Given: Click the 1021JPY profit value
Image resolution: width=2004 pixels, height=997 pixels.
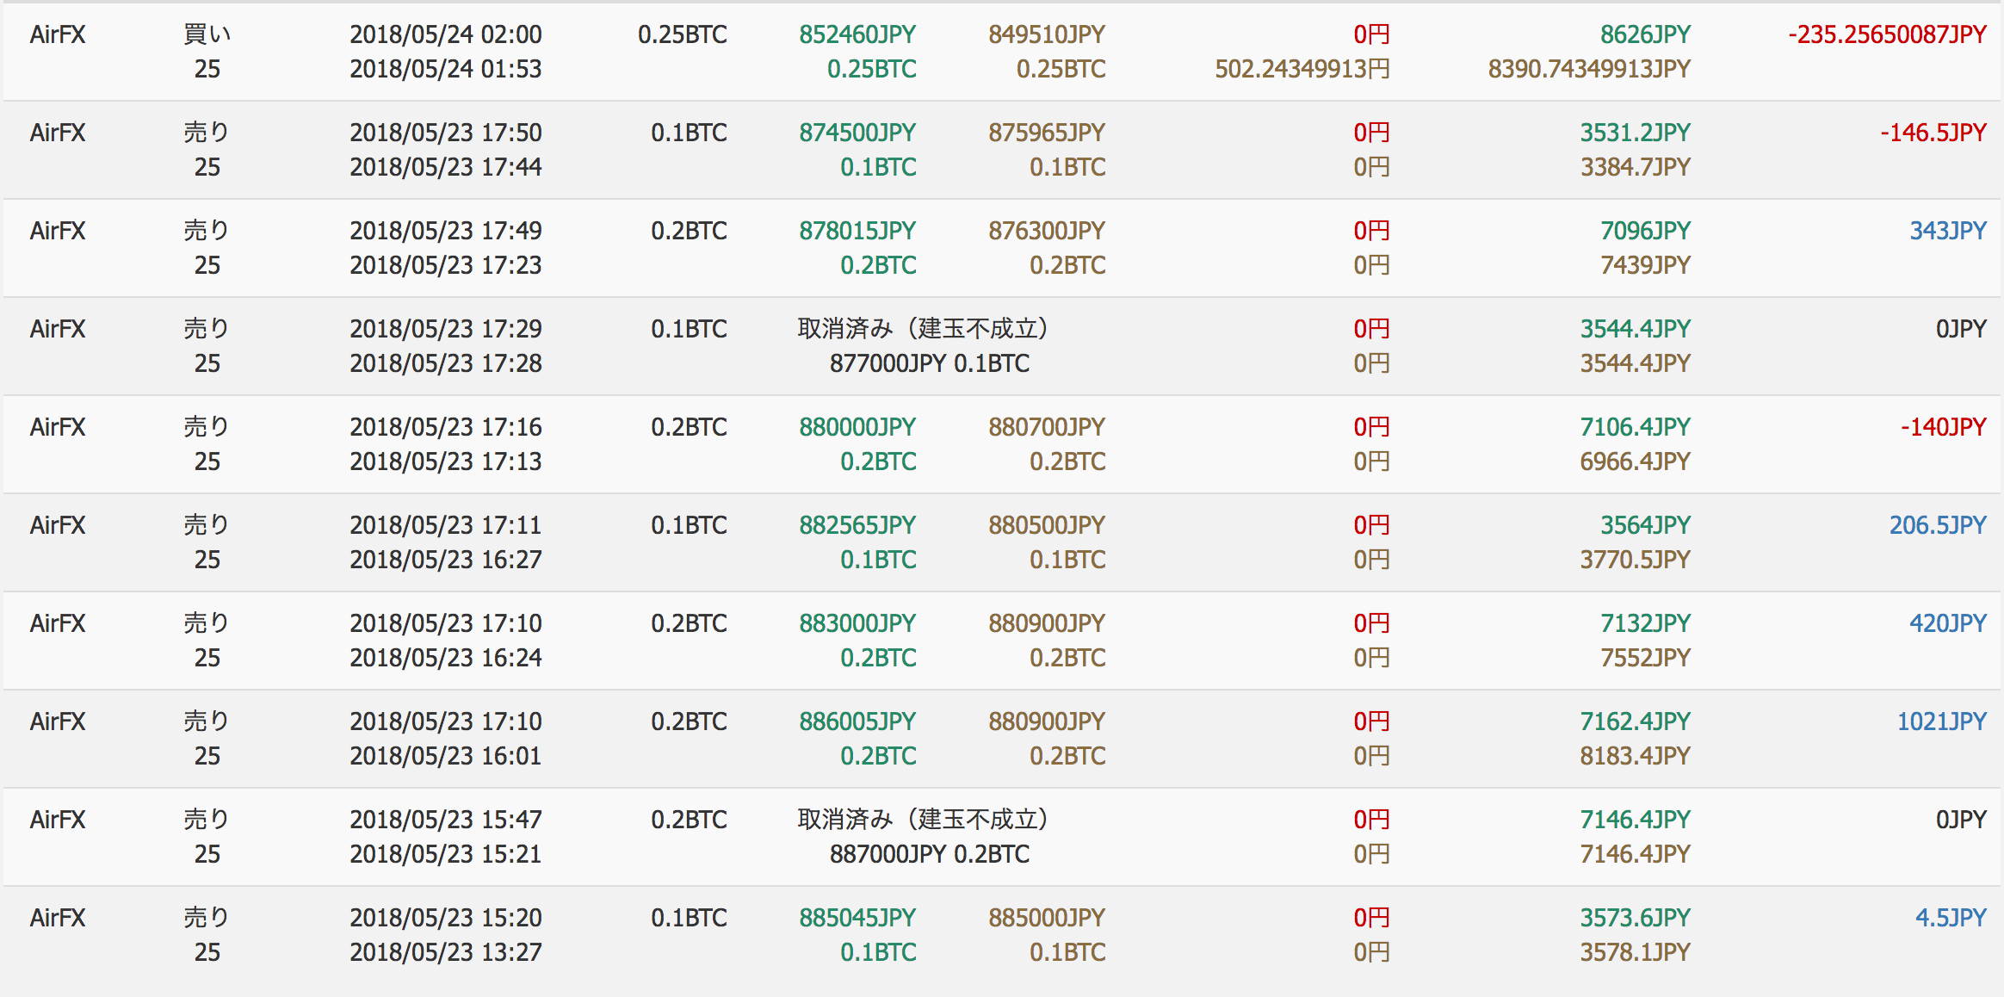Looking at the screenshot, I should (1942, 721).
